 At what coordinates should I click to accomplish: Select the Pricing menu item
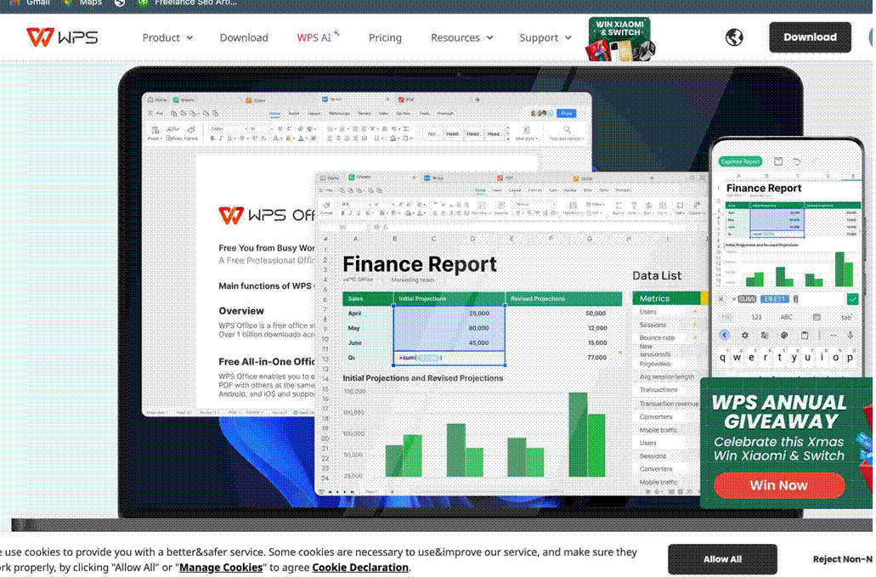pyautogui.click(x=385, y=37)
